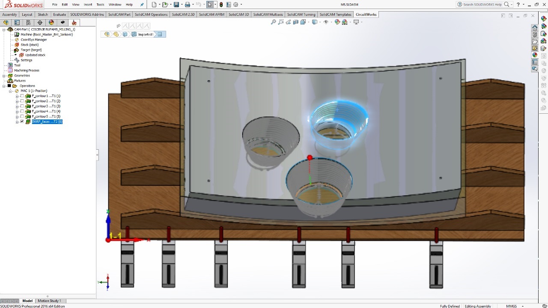Open the display style dropdown arrow
This screenshot has height=308, width=548.
319,22
